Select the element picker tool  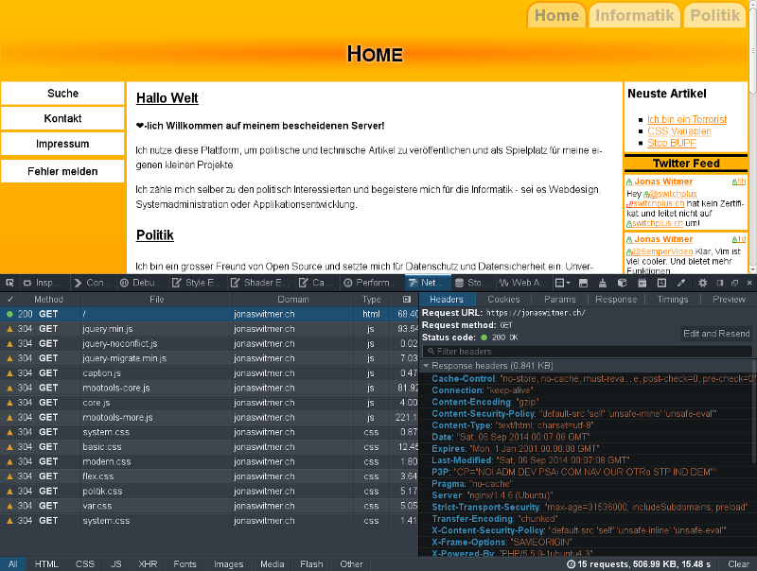pos(9,282)
